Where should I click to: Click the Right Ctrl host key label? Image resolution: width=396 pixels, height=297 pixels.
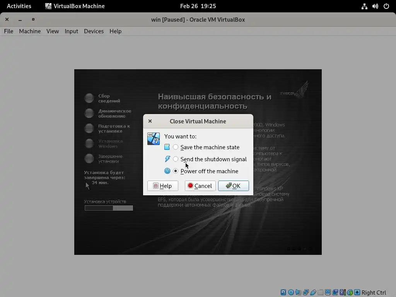coord(374,292)
